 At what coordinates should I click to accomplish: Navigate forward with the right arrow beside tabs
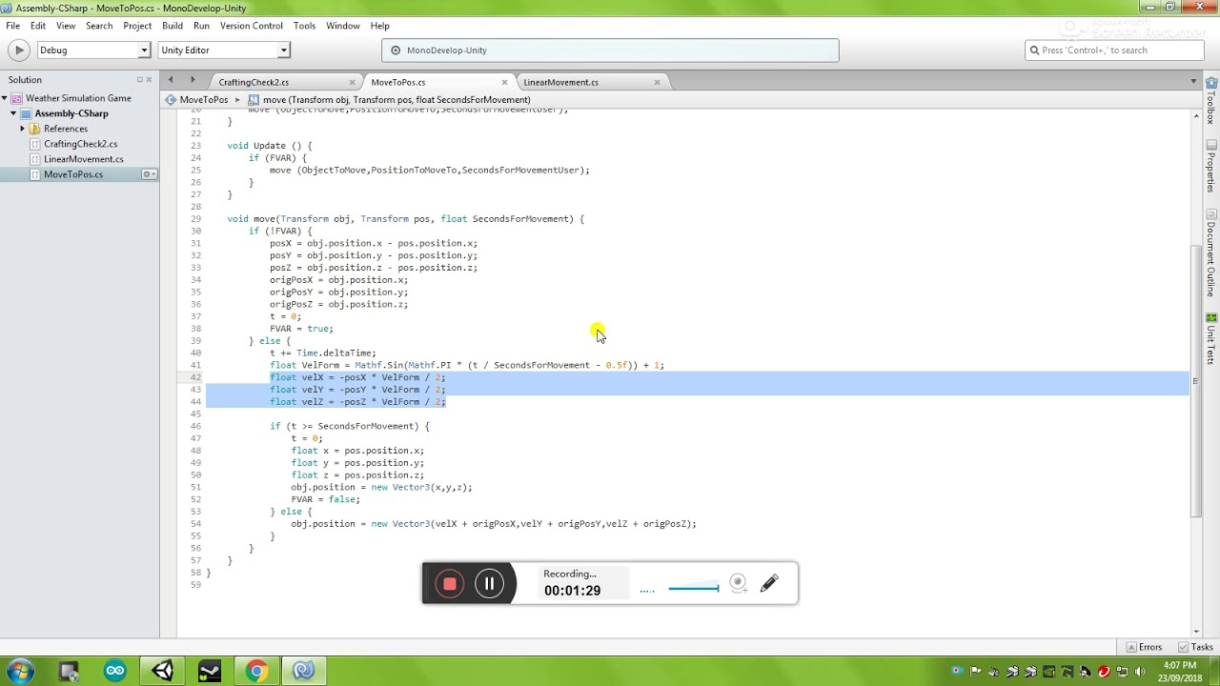point(193,80)
